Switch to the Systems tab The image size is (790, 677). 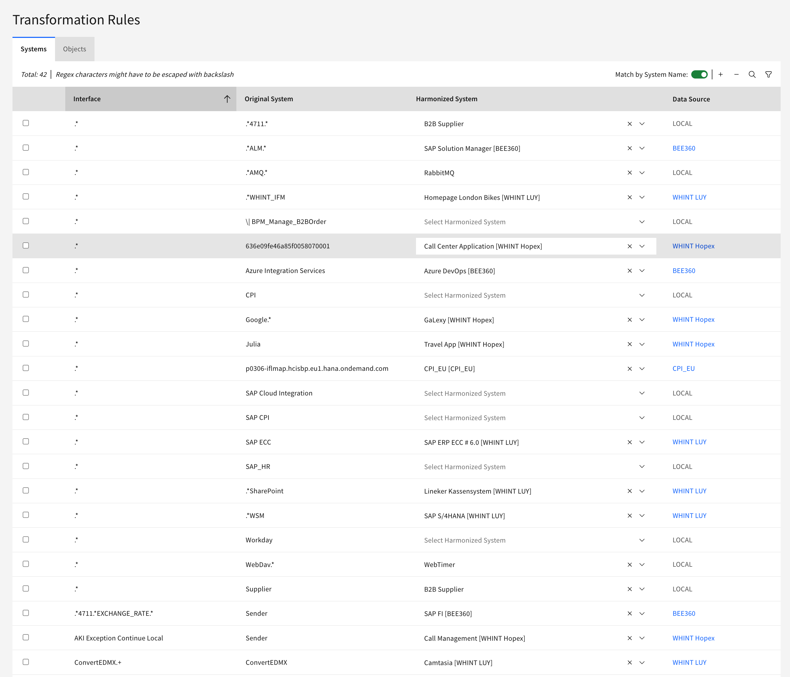33,49
